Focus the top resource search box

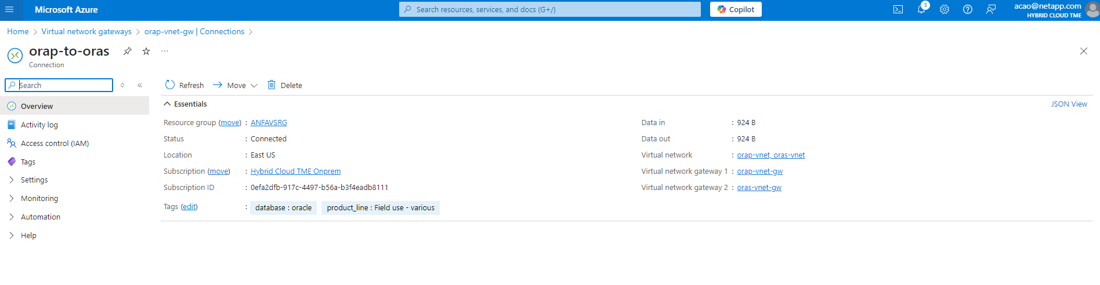[549, 9]
